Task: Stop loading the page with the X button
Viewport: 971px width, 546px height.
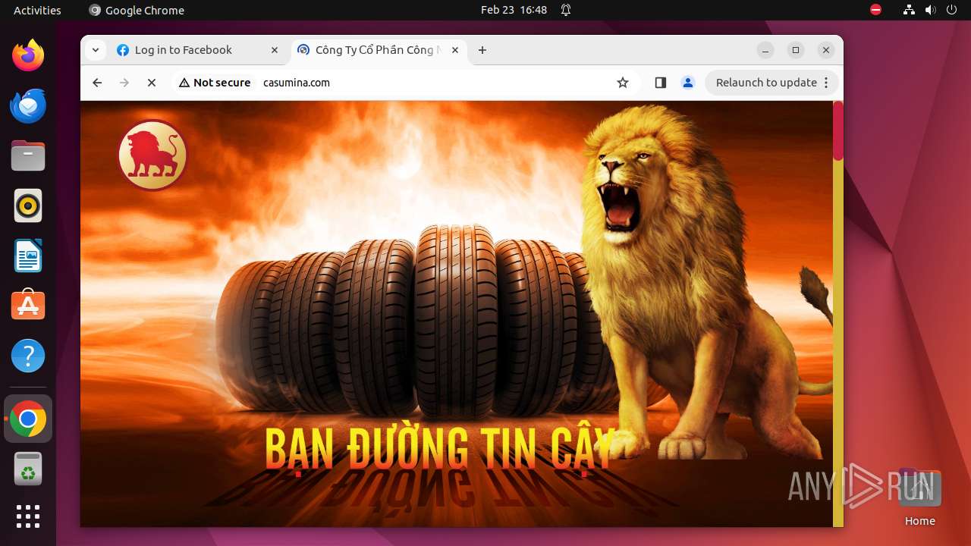Action: [x=152, y=83]
